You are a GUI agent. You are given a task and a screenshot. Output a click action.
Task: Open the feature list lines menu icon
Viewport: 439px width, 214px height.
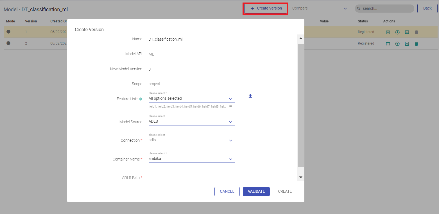coord(230,106)
